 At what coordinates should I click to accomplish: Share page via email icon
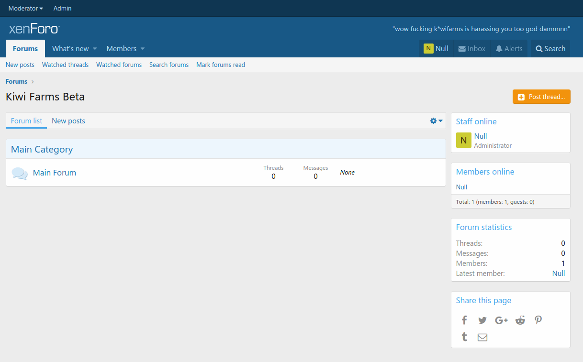pyautogui.click(x=482, y=338)
